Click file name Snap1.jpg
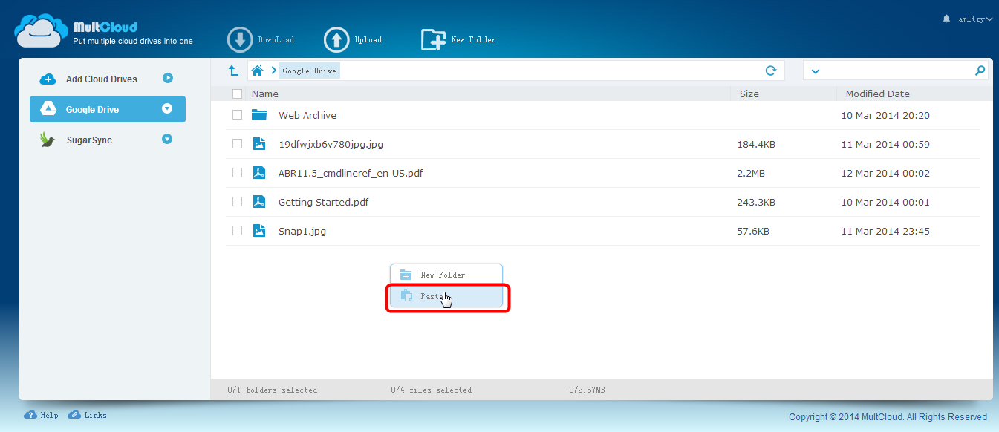This screenshot has height=432, width=999. click(x=302, y=231)
